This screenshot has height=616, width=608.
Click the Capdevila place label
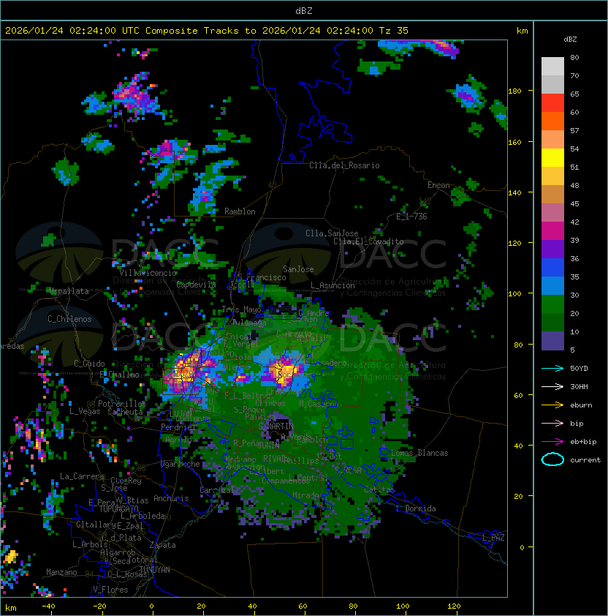pyautogui.click(x=196, y=285)
